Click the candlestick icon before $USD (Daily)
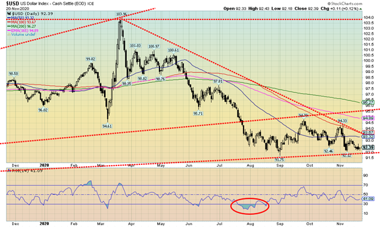The height and width of the screenshot is (227, 380). (9, 14)
